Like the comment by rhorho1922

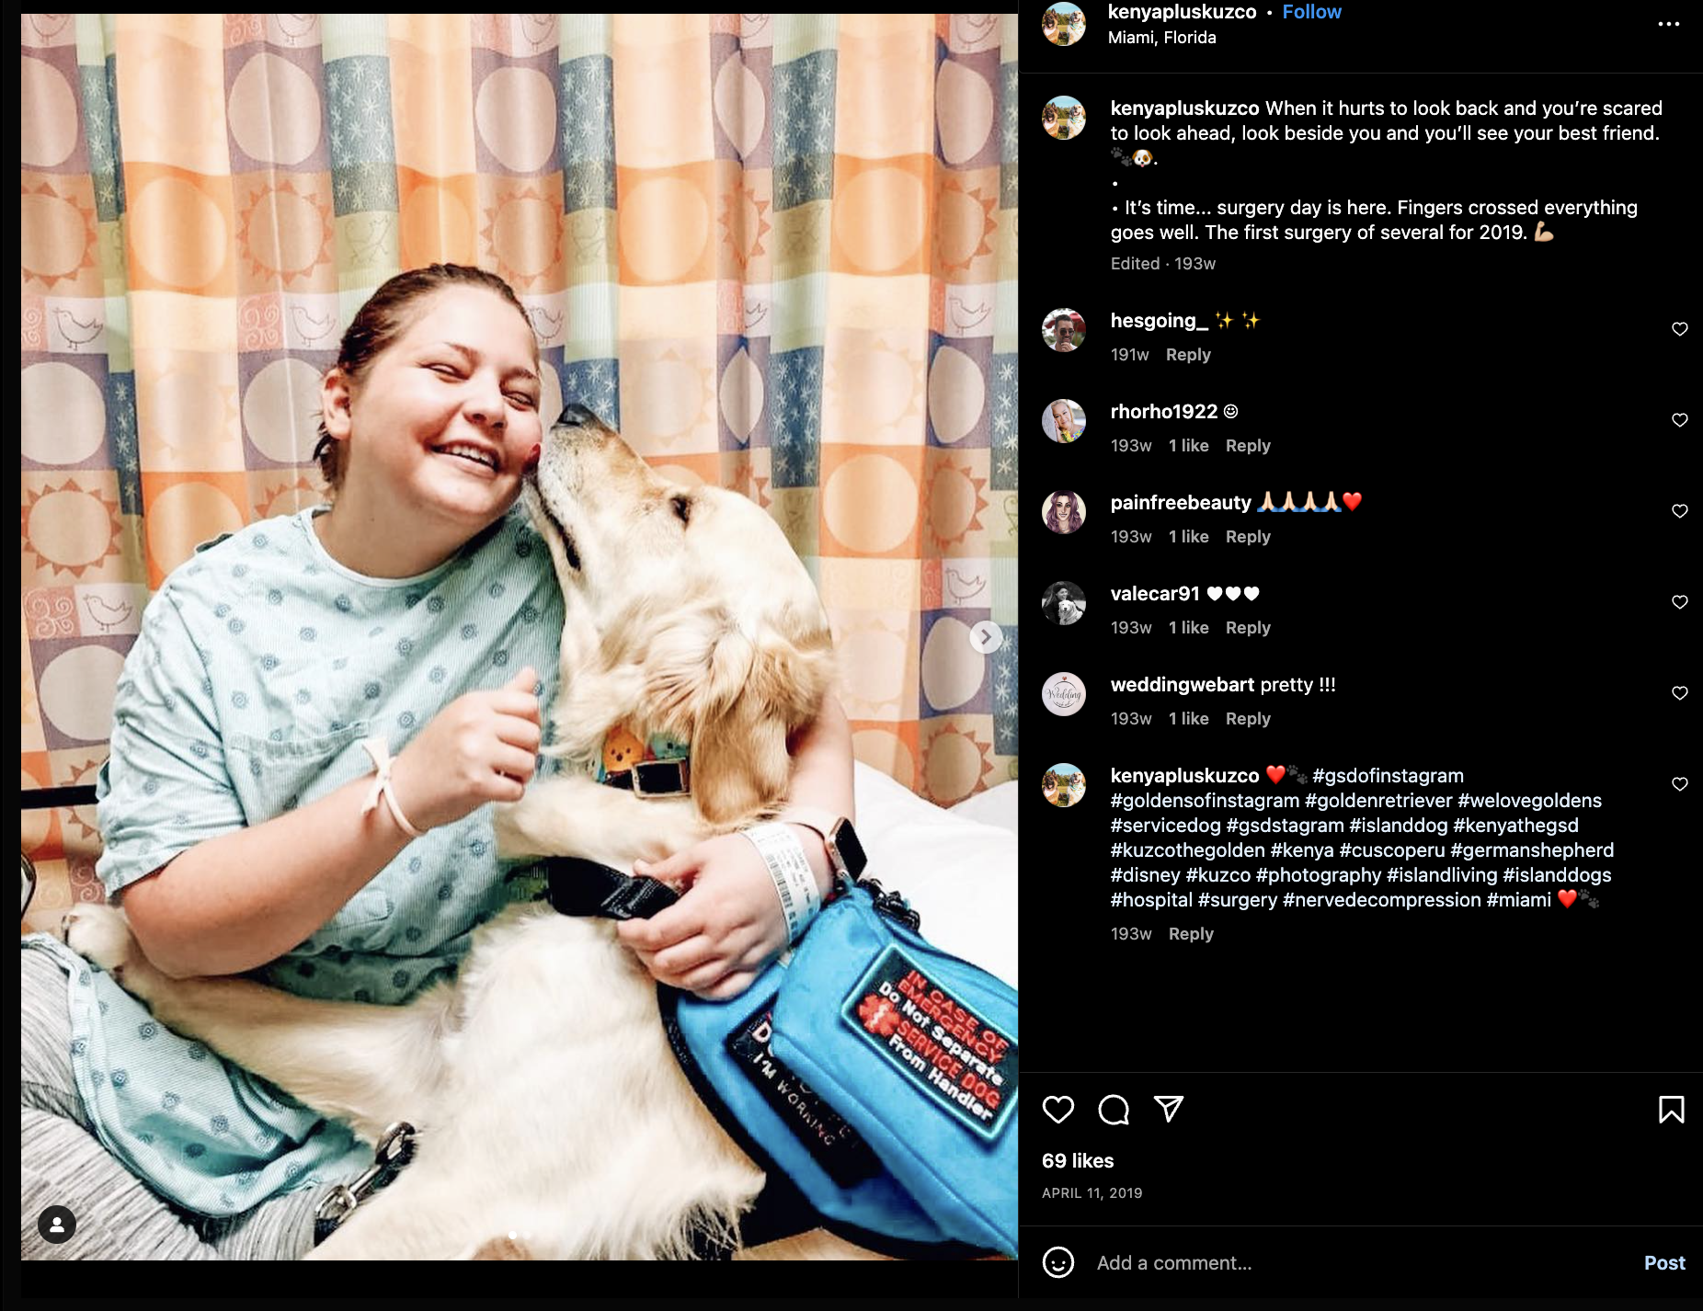tap(1679, 420)
